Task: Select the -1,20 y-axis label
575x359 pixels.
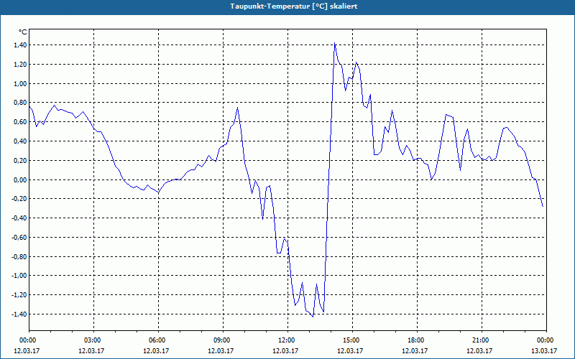Action: point(19,295)
